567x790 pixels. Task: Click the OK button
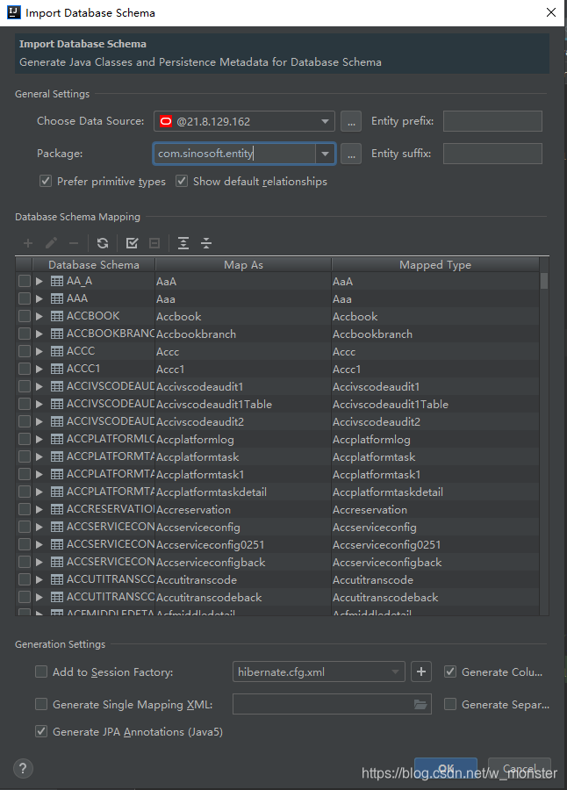click(446, 768)
